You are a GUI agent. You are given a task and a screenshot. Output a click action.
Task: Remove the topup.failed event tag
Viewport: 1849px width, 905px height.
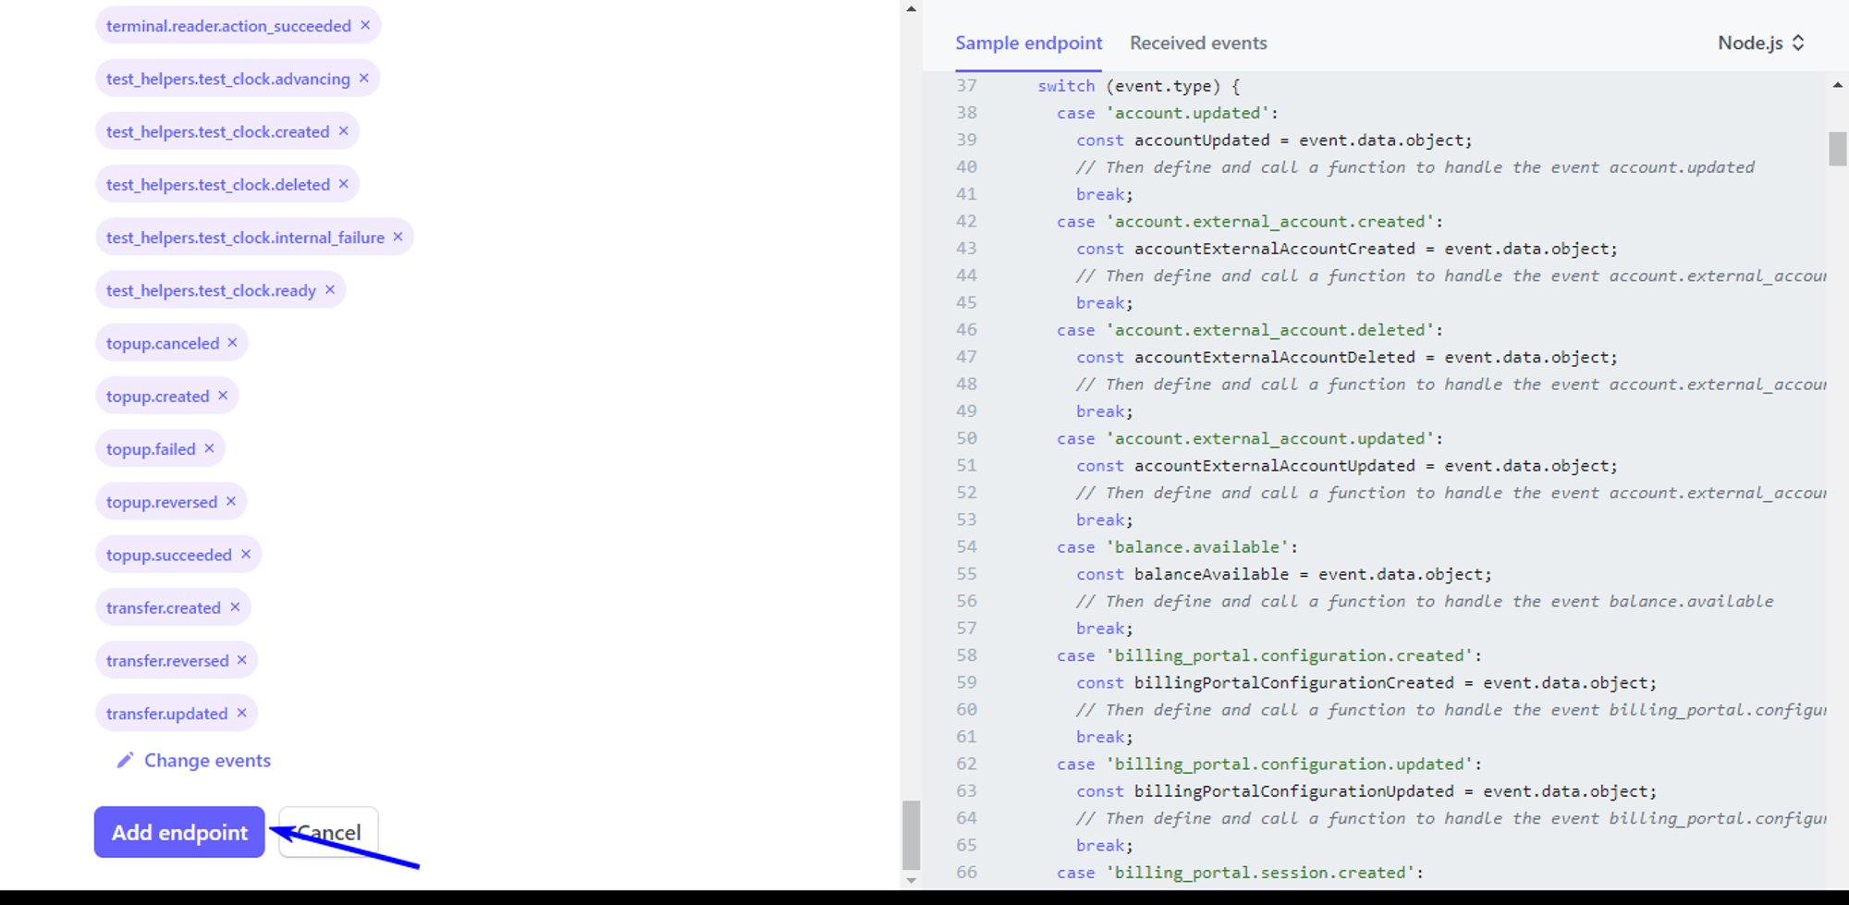point(210,448)
